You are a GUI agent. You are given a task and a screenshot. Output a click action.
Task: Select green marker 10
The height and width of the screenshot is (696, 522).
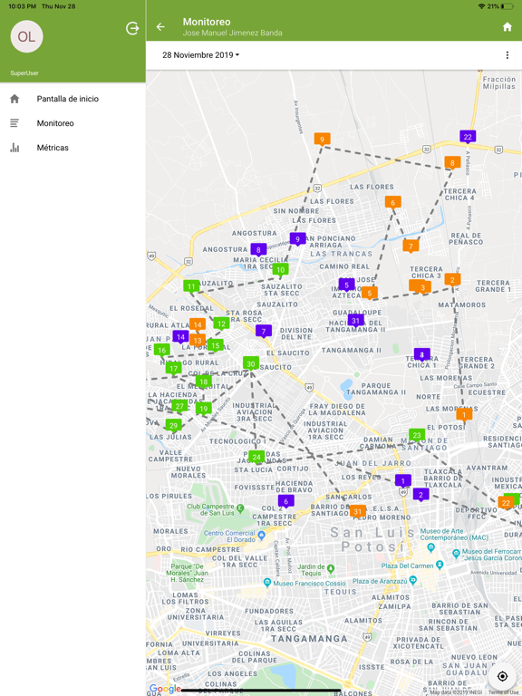tap(281, 270)
